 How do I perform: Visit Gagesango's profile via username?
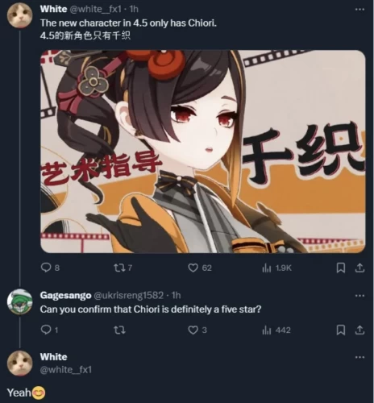click(65, 295)
